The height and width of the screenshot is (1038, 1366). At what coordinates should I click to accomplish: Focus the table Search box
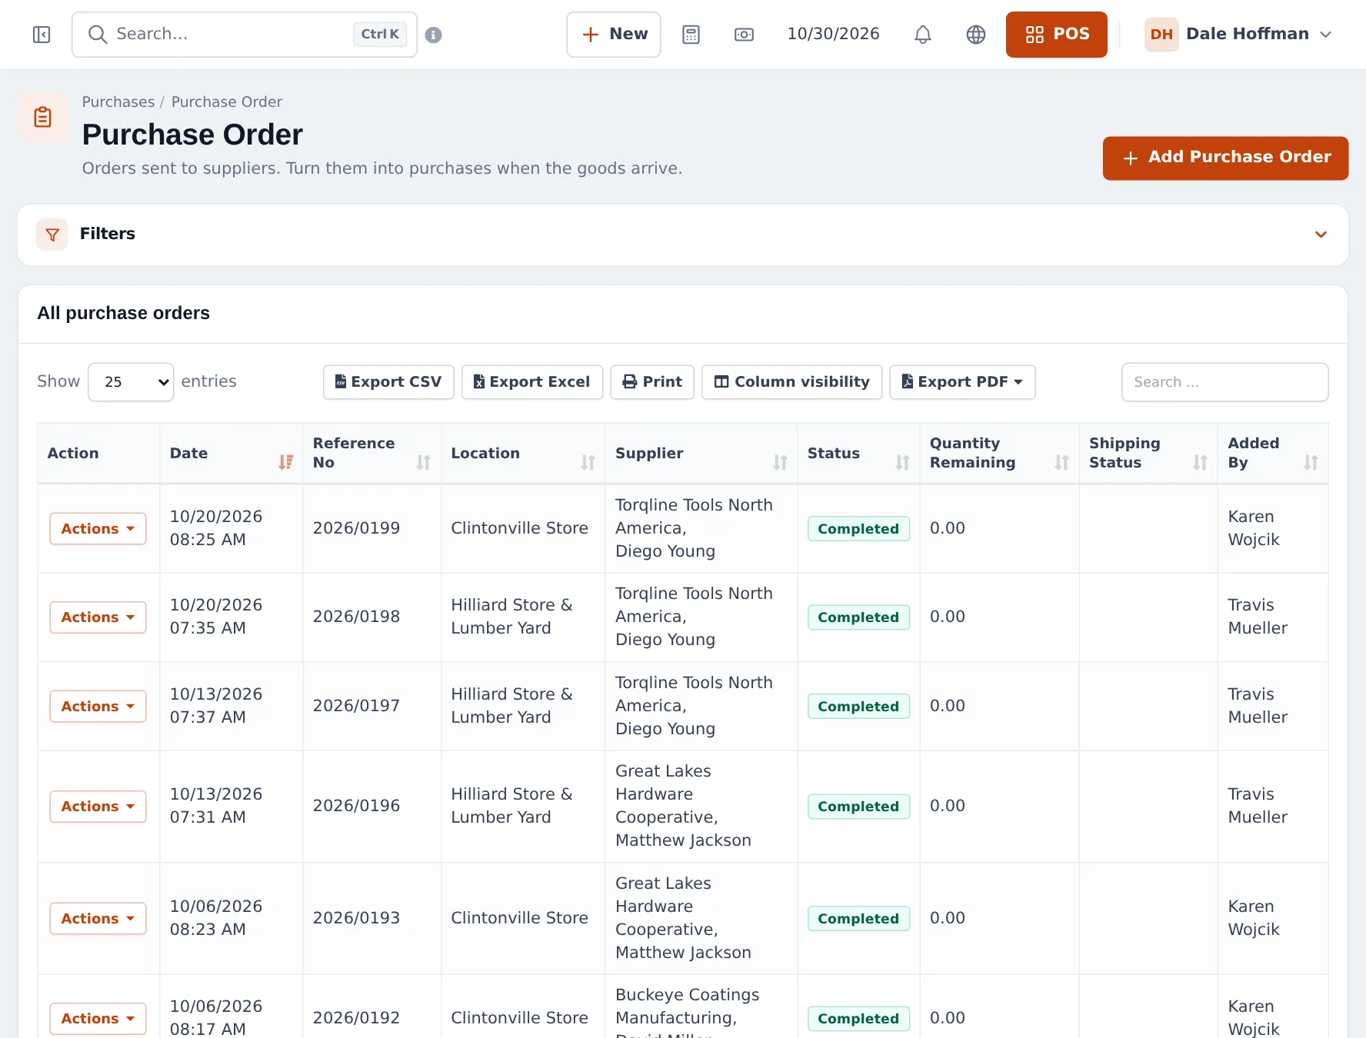[1224, 382]
